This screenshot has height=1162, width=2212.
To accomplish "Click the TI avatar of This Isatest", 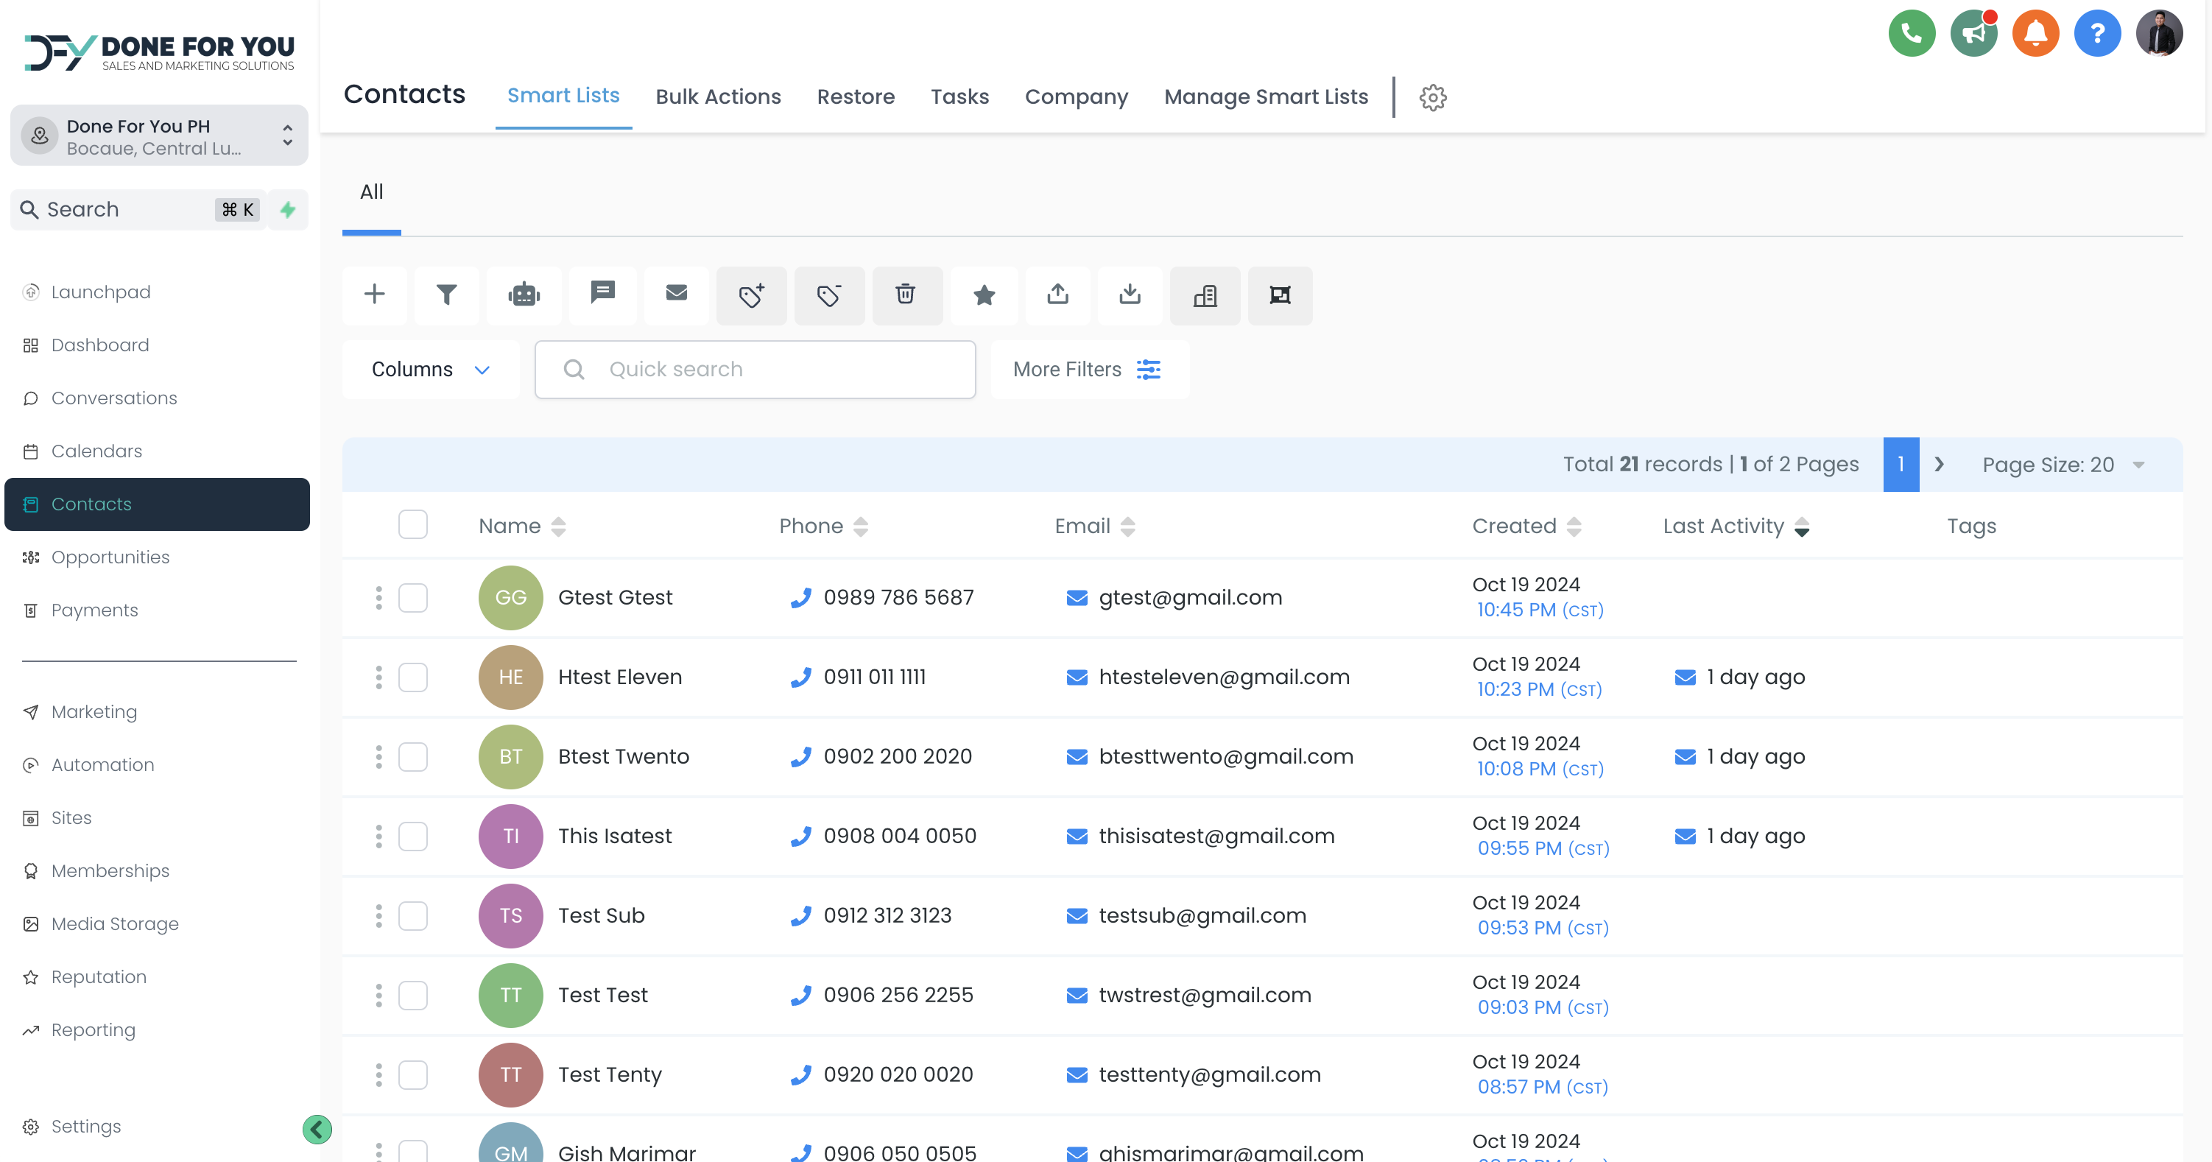I will point(510,837).
